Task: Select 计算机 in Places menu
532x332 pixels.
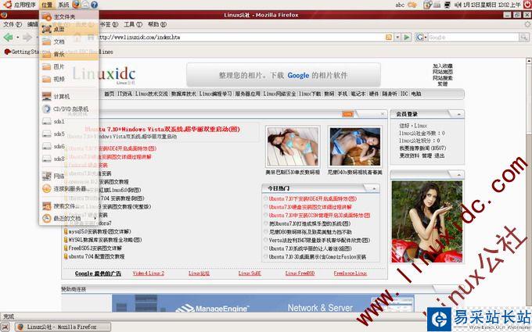Action: point(69,97)
